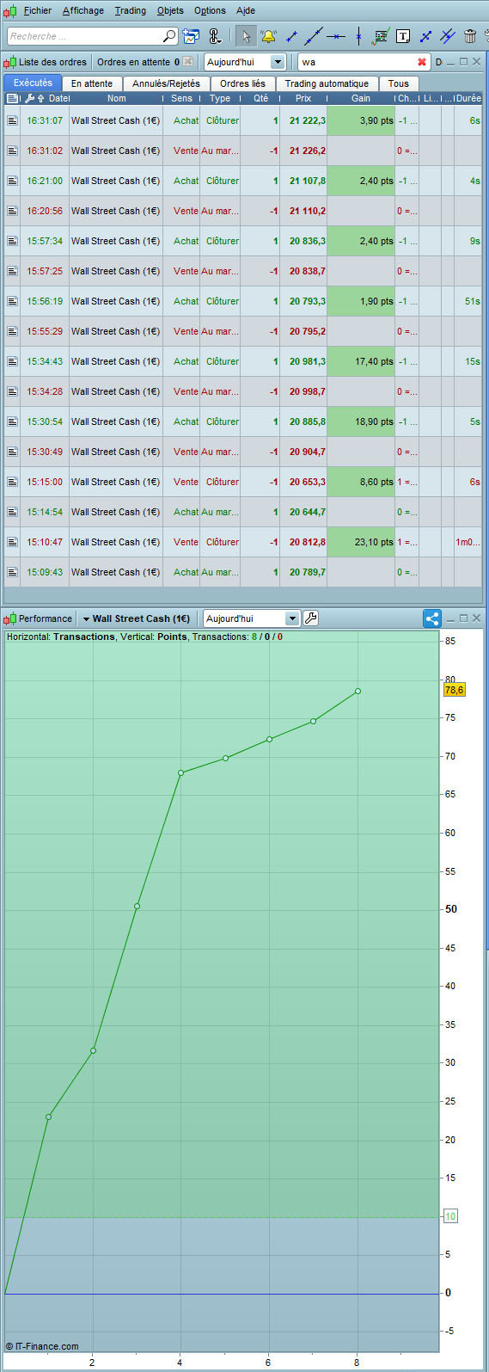
Task: Open the Fichier menu
Action: [x=38, y=10]
